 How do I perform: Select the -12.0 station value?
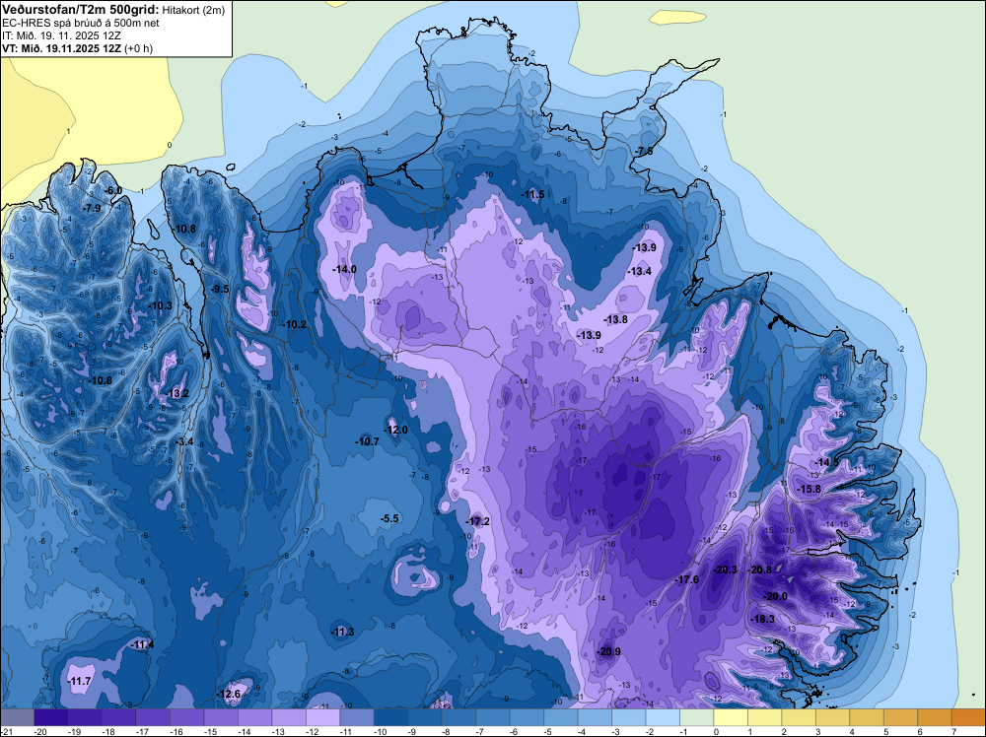click(x=395, y=431)
